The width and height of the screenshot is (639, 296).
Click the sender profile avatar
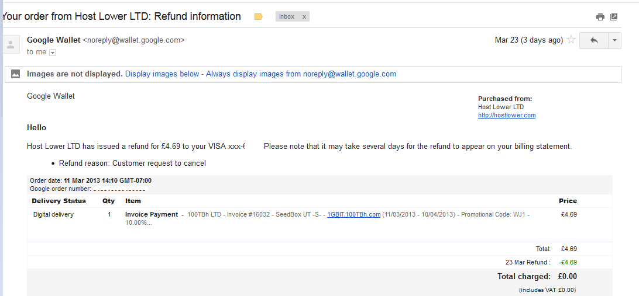click(11, 44)
